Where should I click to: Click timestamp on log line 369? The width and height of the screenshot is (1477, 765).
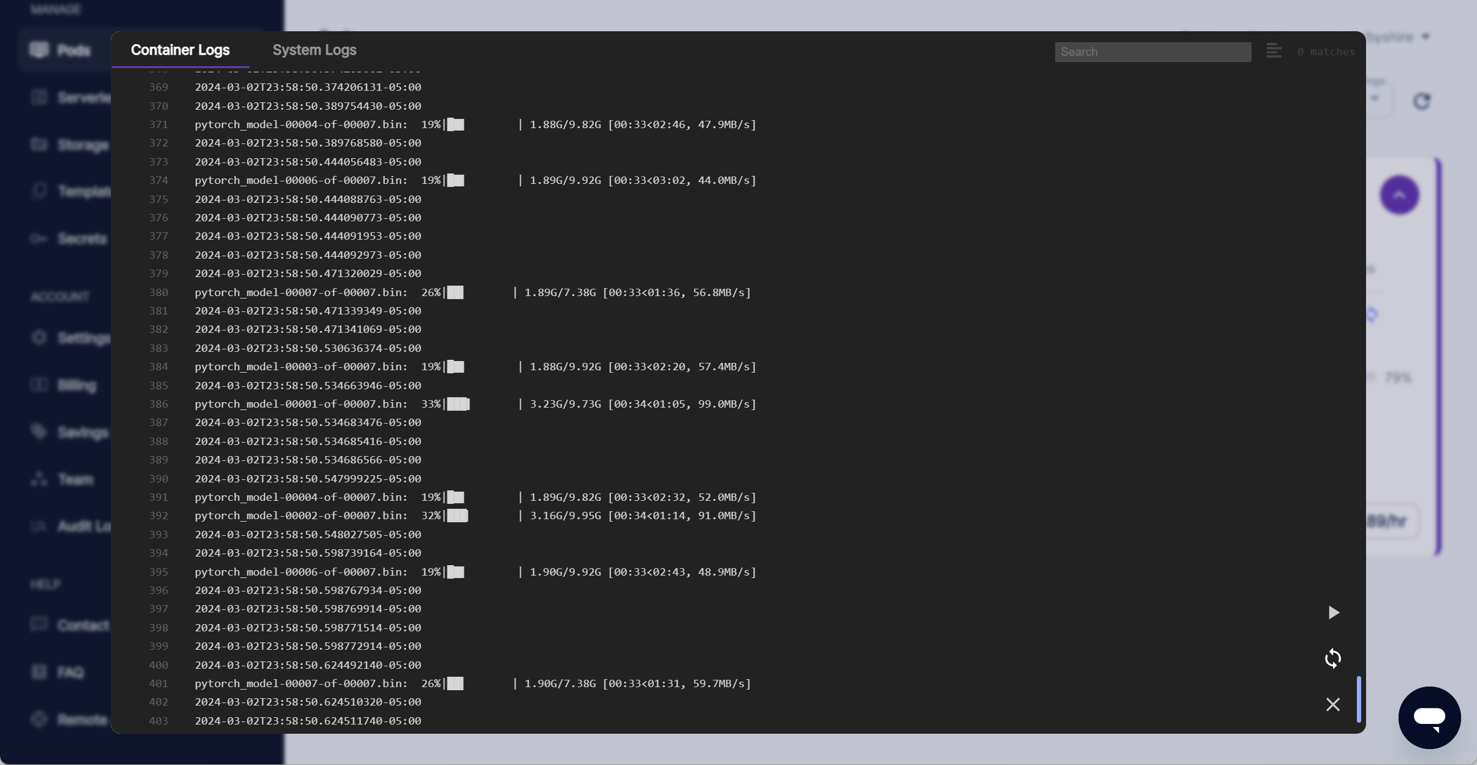click(x=308, y=87)
